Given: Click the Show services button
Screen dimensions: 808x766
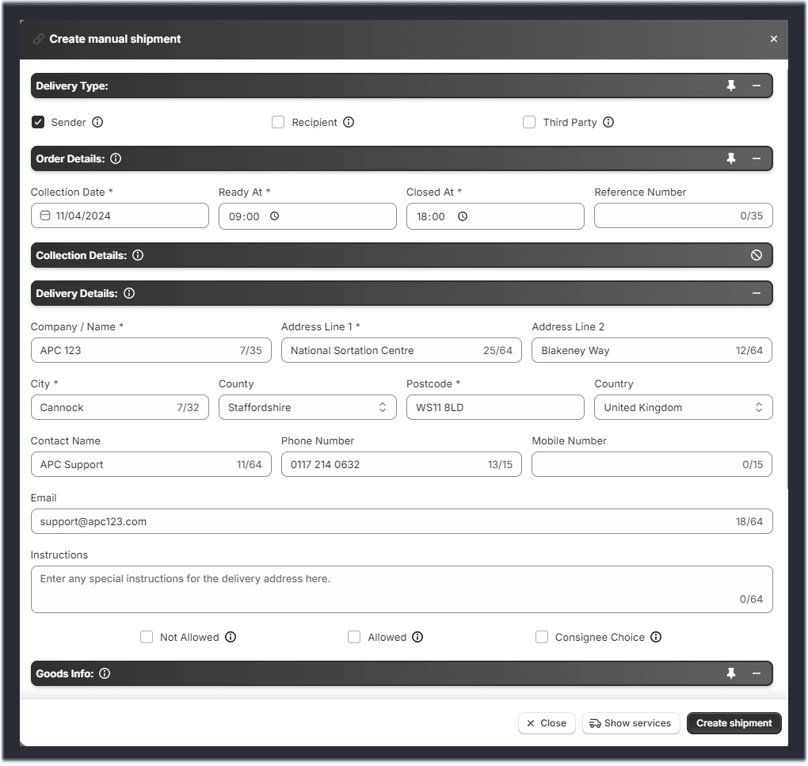Looking at the screenshot, I should click(631, 723).
